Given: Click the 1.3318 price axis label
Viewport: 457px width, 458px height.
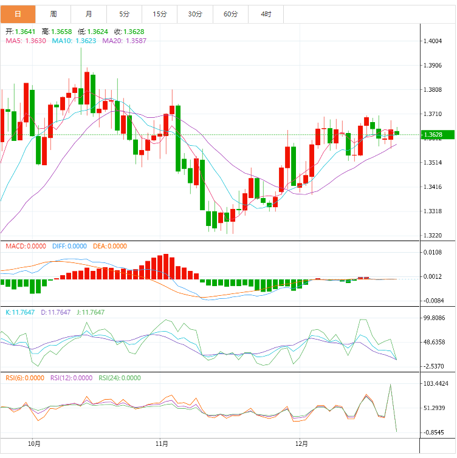Looking at the screenshot, I should 433,211.
